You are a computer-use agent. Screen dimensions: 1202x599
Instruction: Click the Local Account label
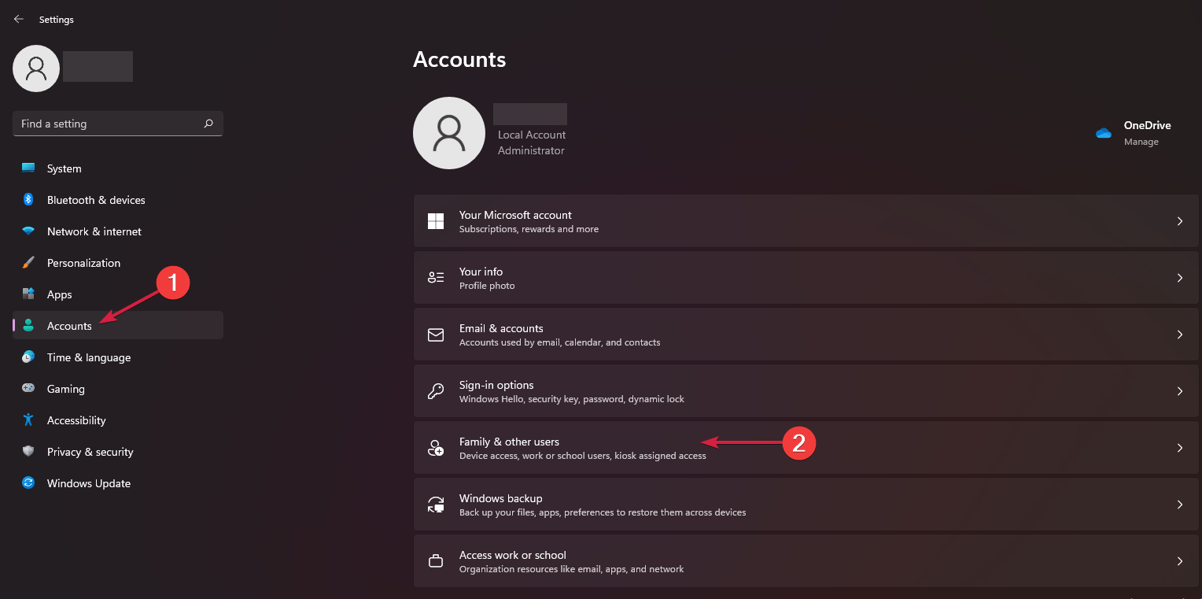click(532, 135)
